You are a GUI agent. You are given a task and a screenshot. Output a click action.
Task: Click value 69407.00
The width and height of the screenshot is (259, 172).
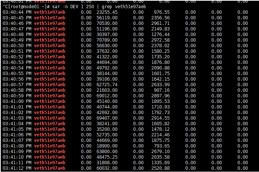click(107, 118)
